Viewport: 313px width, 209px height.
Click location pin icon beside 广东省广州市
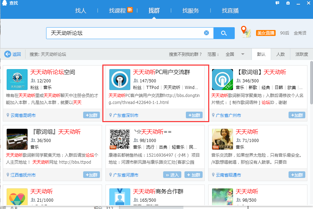point(213,115)
